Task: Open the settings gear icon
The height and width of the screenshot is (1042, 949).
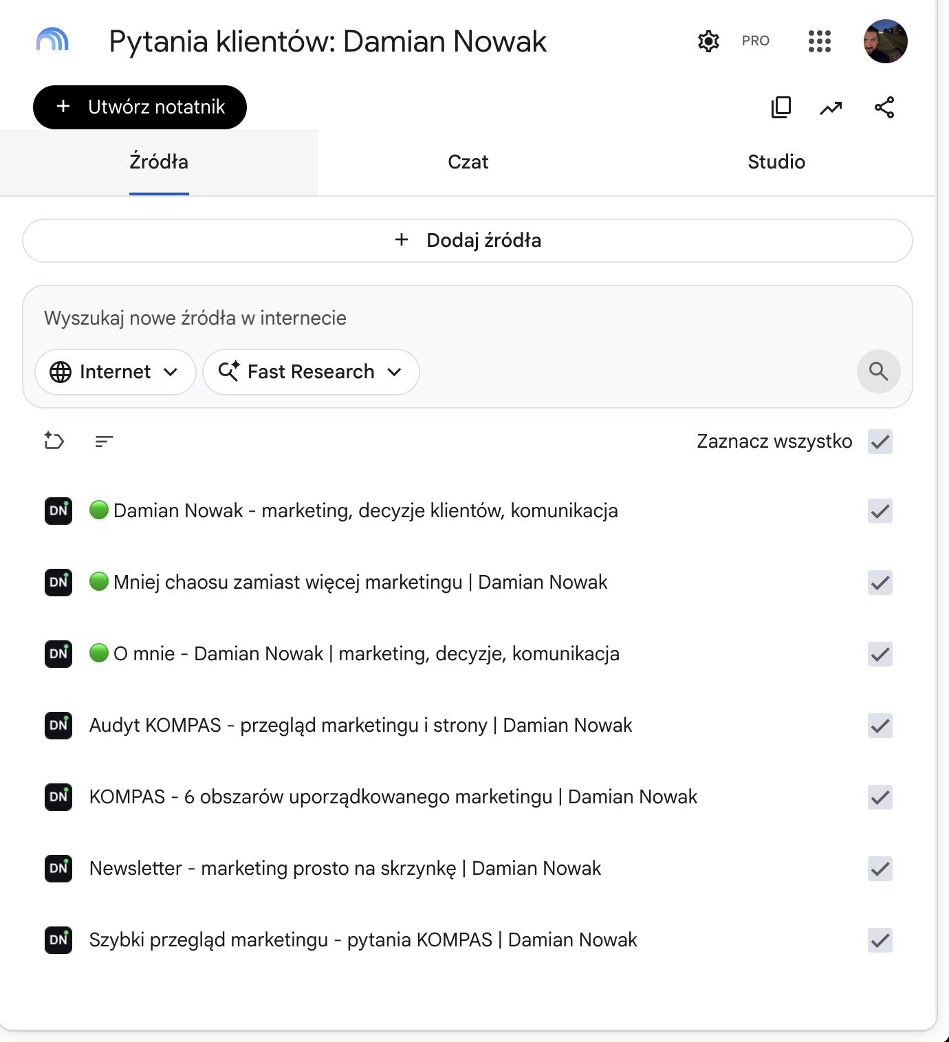Action: coord(708,41)
